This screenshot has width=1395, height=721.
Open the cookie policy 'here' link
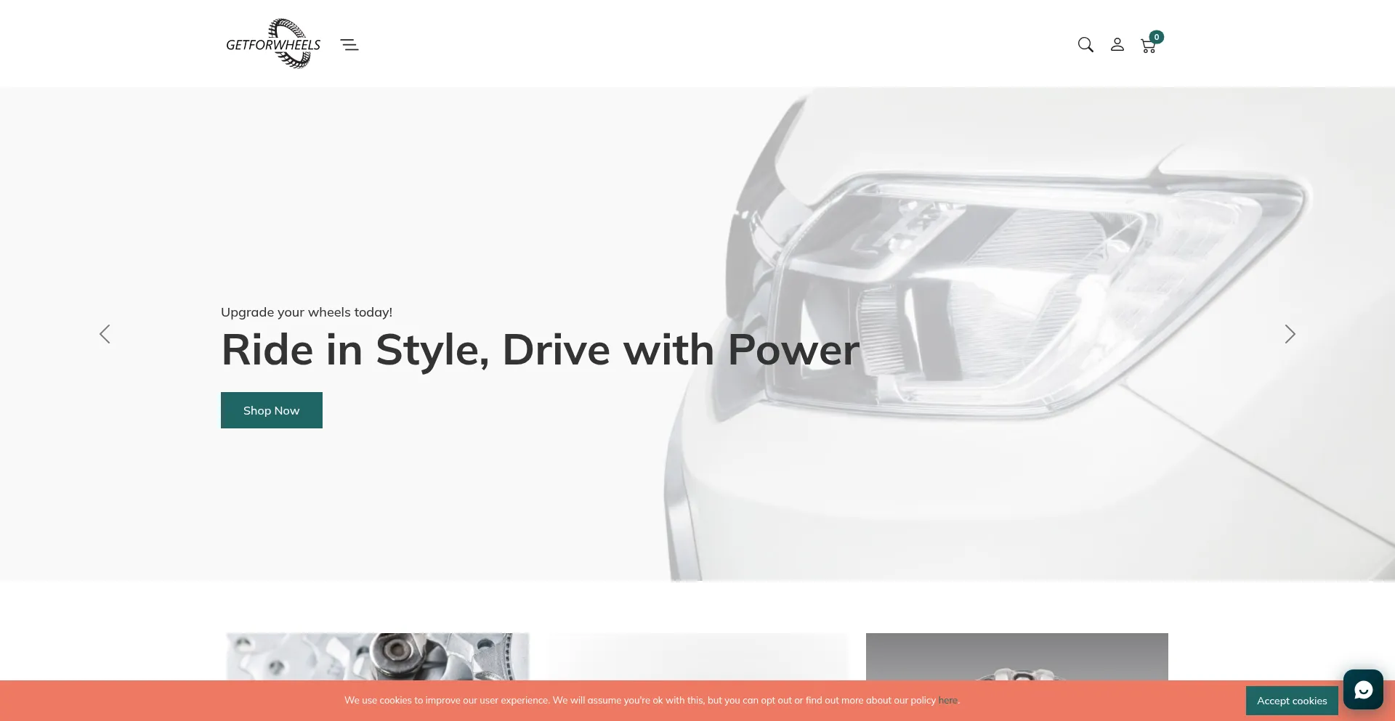pyautogui.click(x=947, y=700)
